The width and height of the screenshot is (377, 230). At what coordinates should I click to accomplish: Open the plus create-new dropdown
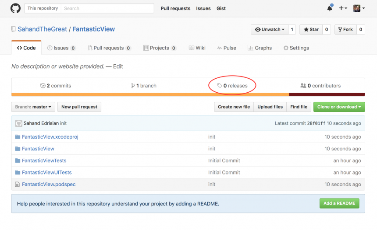pos(343,8)
